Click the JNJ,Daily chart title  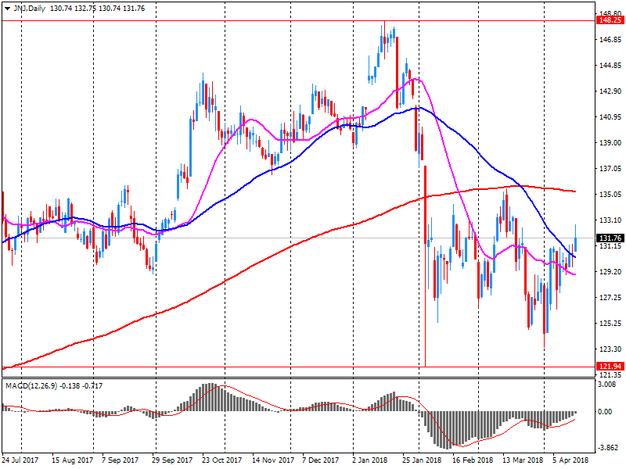pyautogui.click(x=30, y=9)
